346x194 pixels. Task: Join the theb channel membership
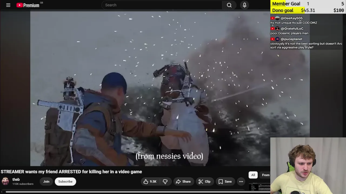(46, 182)
